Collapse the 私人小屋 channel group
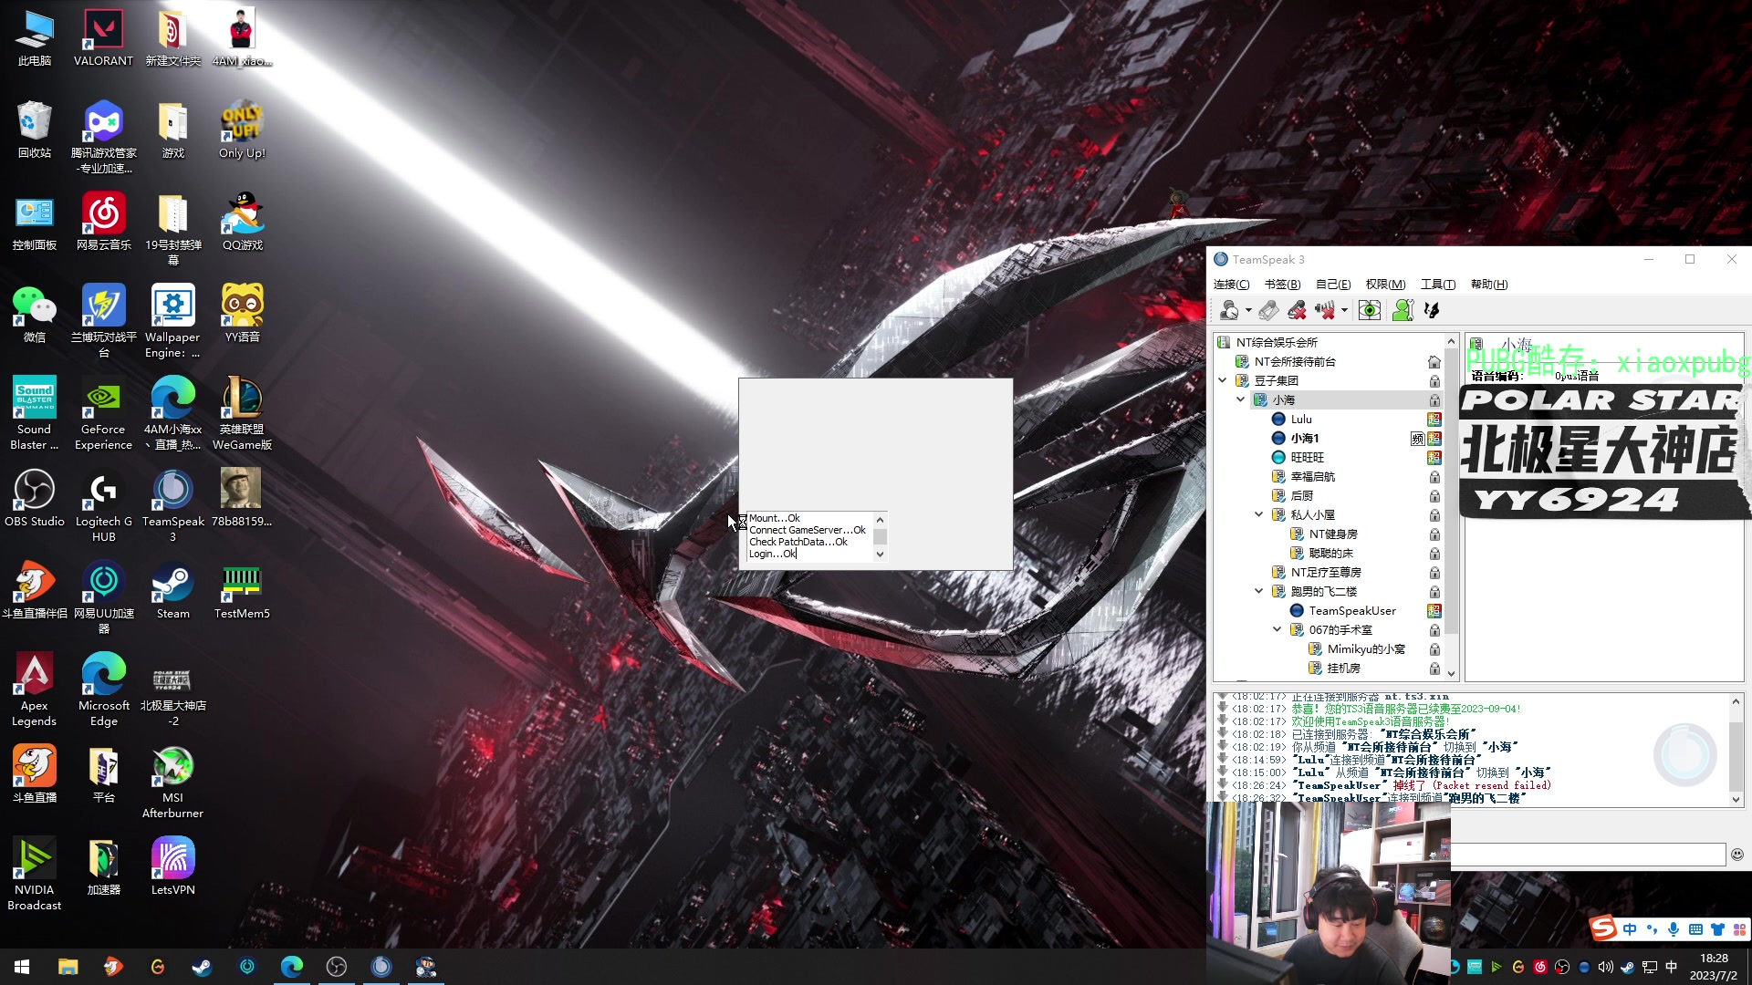The height and width of the screenshot is (985, 1752). pos(1259,514)
